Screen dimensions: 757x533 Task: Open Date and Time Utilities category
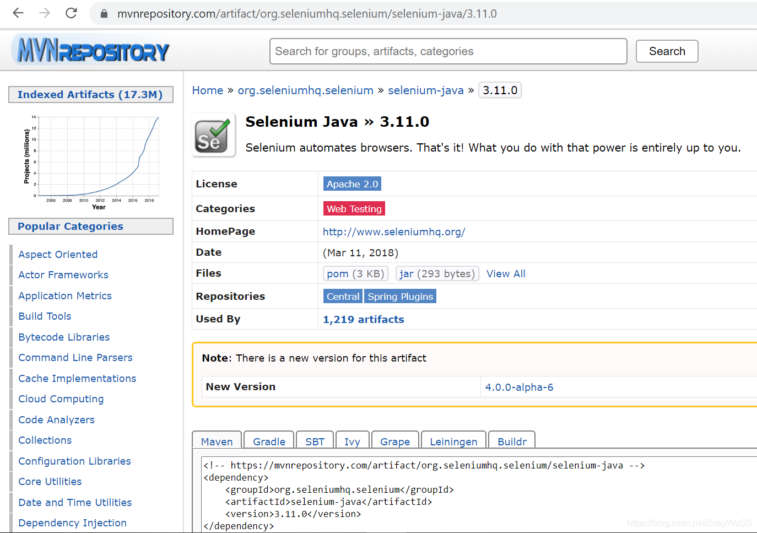[x=75, y=503]
